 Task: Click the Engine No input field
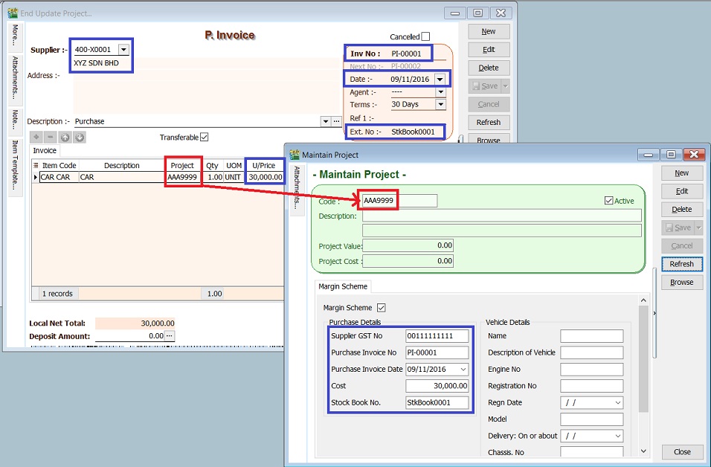(x=591, y=370)
